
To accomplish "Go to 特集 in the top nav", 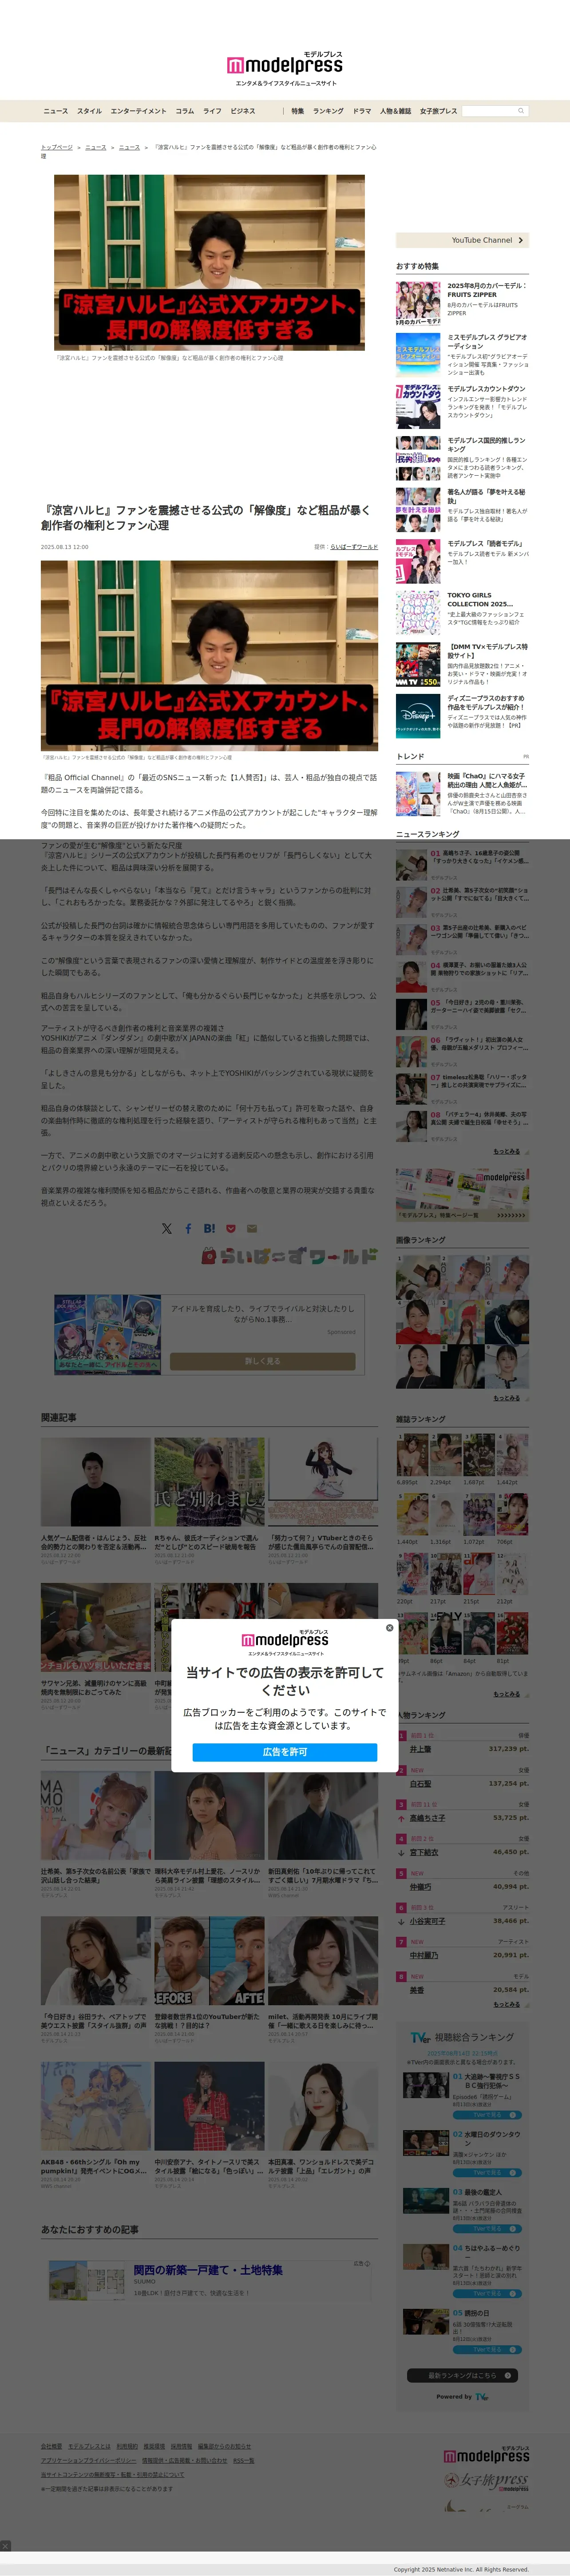I will click(x=297, y=111).
